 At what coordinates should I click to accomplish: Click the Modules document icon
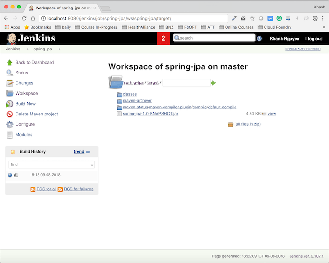pyautogui.click(x=9, y=135)
